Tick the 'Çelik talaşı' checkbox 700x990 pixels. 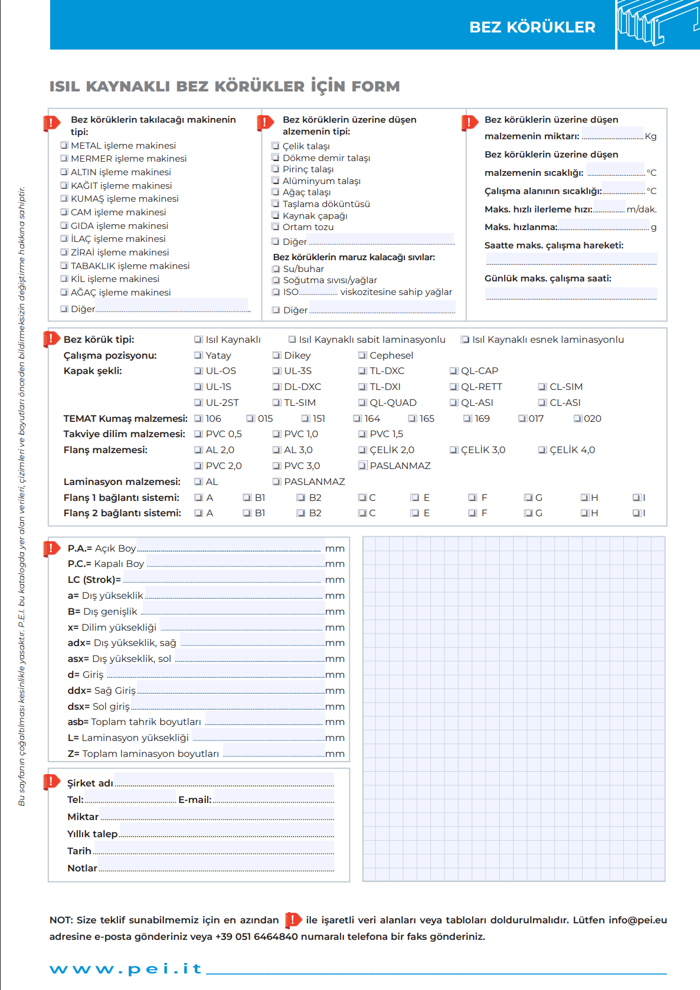point(276,146)
